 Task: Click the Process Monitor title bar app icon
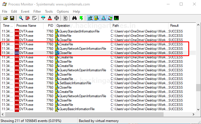click(5, 4)
